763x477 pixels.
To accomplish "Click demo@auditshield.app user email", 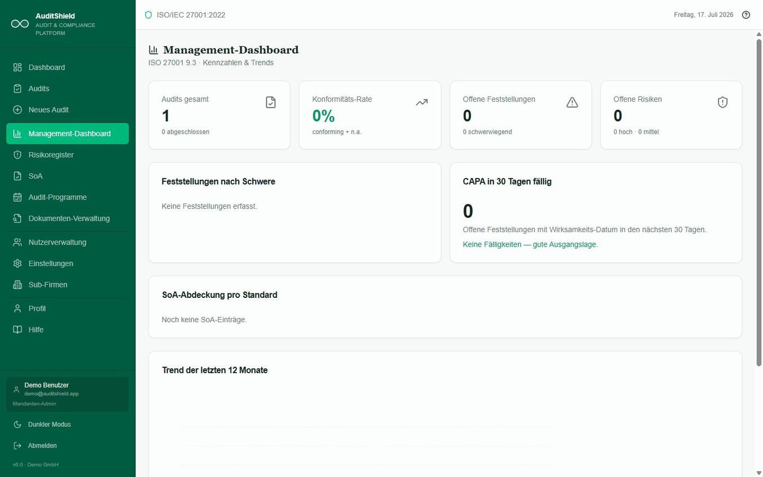I will coord(52,394).
